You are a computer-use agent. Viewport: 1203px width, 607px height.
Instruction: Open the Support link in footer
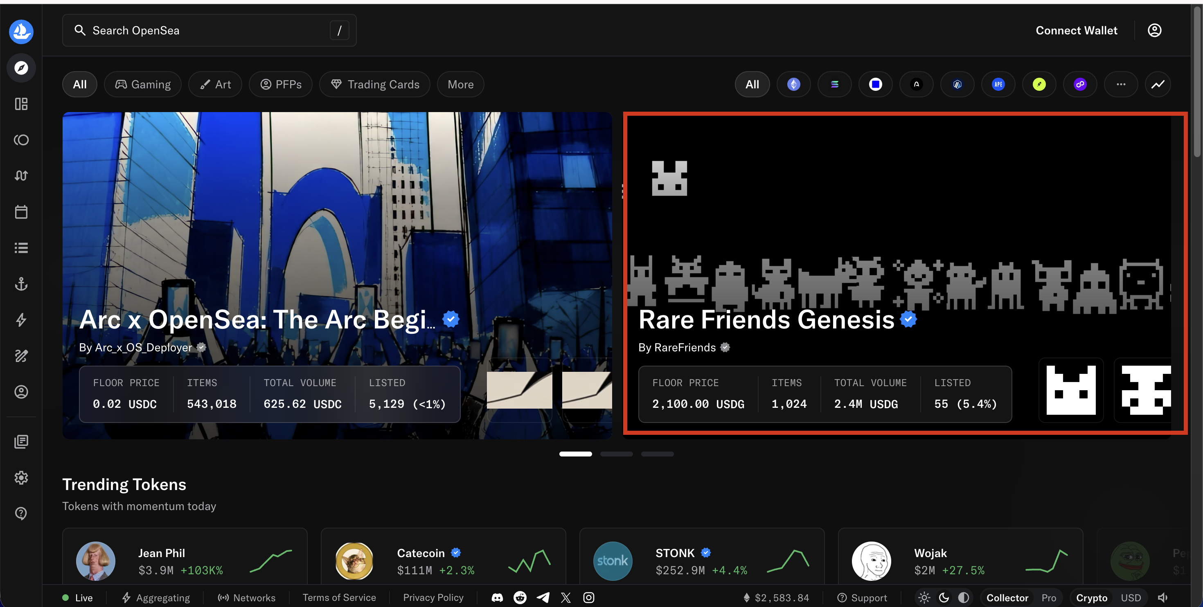tap(862, 598)
